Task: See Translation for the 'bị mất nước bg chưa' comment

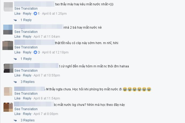Action: click(26, 109)
